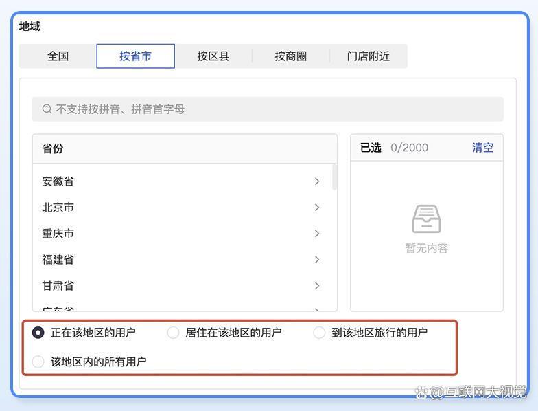Click the province list scrollbar
Screen dimensions: 538x411
pos(334,177)
